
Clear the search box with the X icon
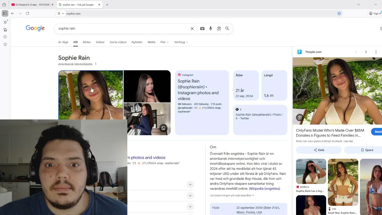(192, 28)
